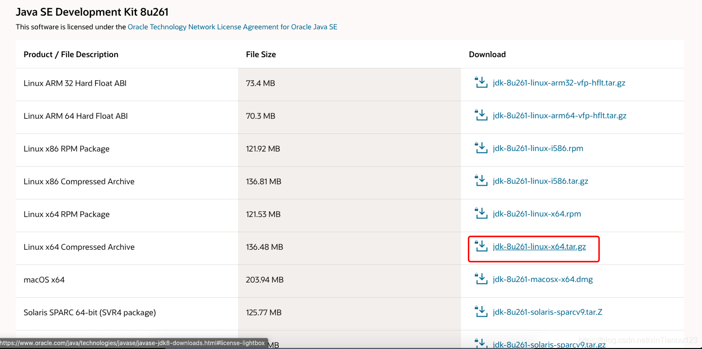The height and width of the screenshot is (349, 702).
Task: Download jdk-8u261-linux-i586.rpm
Action: point(538,149)
